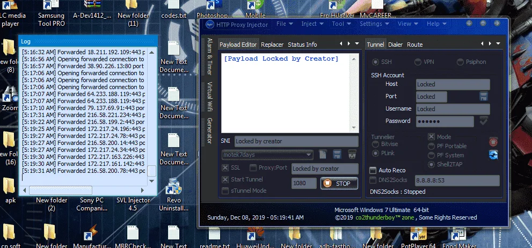Choose PF Portable mode
Screen dimensions: 532x248
point(431,146)
